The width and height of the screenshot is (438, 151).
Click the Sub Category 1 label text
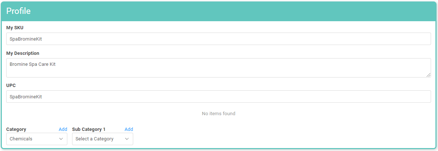(x=89, y=129)
